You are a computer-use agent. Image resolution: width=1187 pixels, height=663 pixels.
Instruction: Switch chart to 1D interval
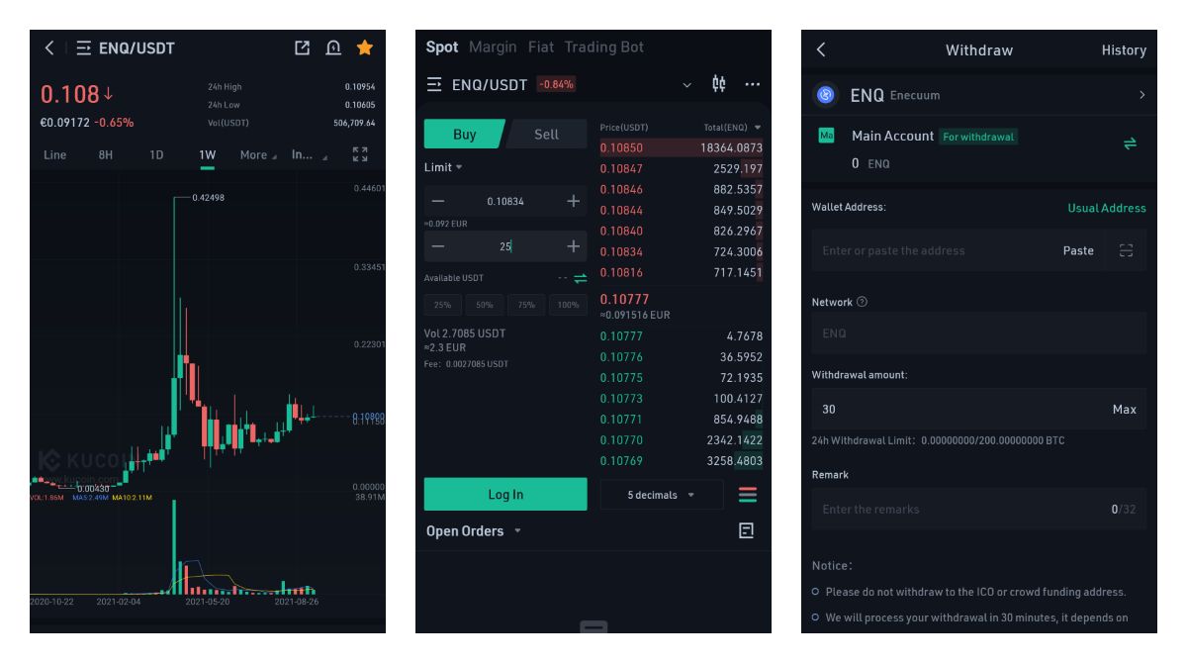[x=156, y=155]
